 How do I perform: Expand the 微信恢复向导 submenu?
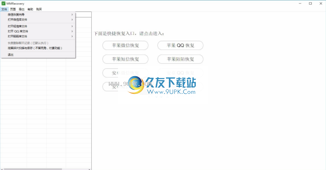[38, 14]
